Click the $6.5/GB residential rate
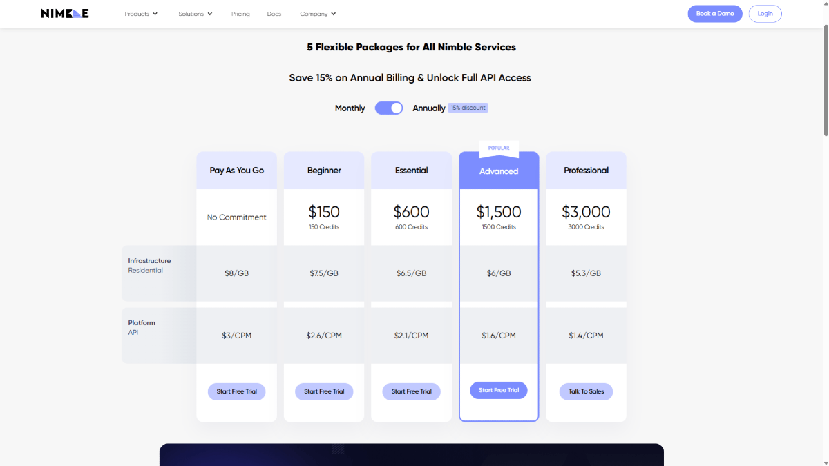Viewport: 829px width, 466px height. click(x=412, y=273)
